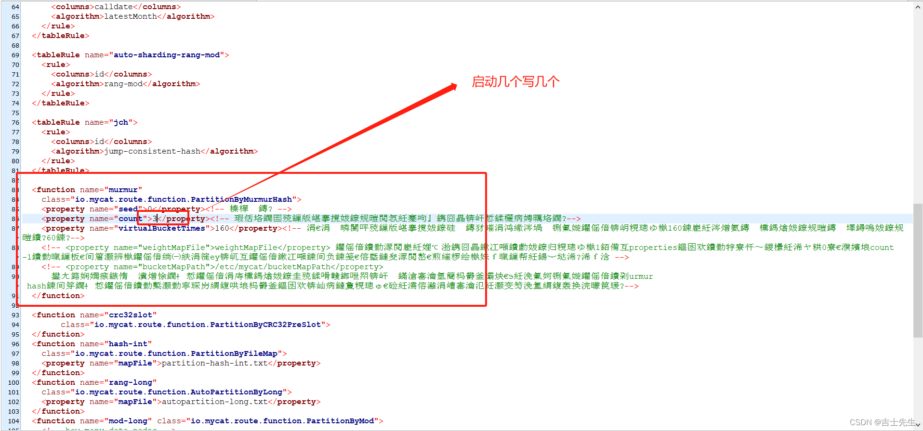Click the 'virtualBucketTimes' property name
The width and height of the screenshot is (923, 431).
tap(162, 228)
